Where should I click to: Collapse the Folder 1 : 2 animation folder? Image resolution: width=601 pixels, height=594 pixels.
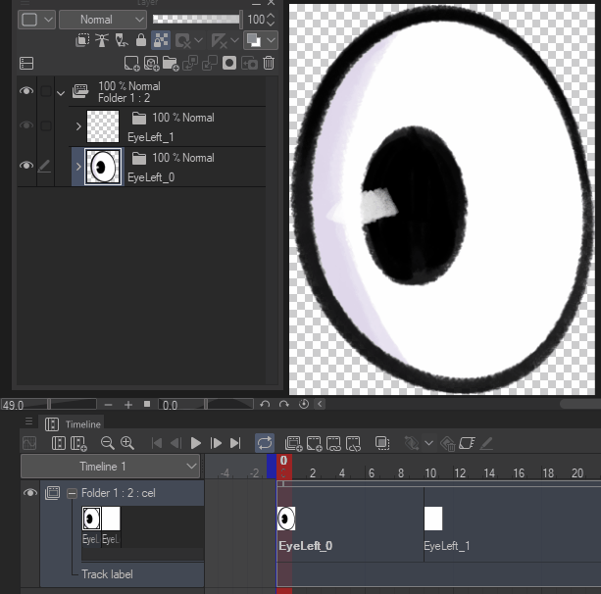pyautogui.click(x=61, y=93)
